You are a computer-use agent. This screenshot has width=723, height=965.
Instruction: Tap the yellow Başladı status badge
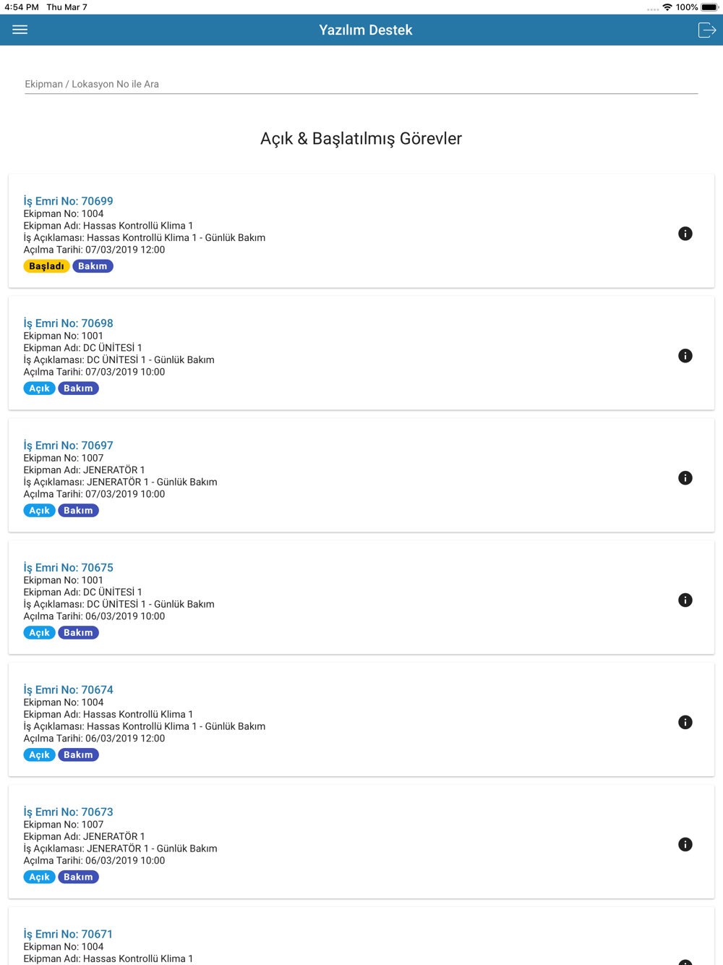click(x=47, y=266)
